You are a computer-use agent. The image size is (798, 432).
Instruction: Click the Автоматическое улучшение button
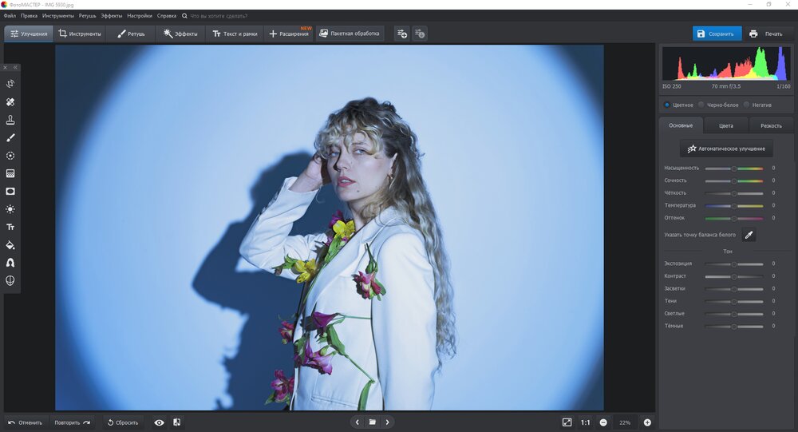coord(726,149)
